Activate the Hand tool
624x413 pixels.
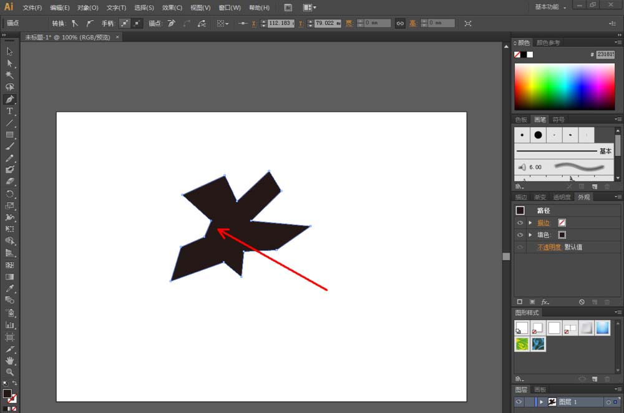(x=9, y=361)
